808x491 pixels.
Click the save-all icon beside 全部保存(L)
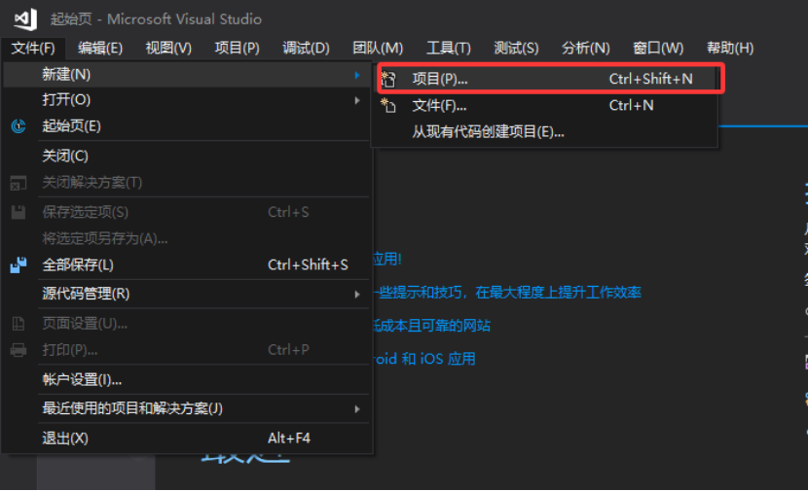click(18, 265)
